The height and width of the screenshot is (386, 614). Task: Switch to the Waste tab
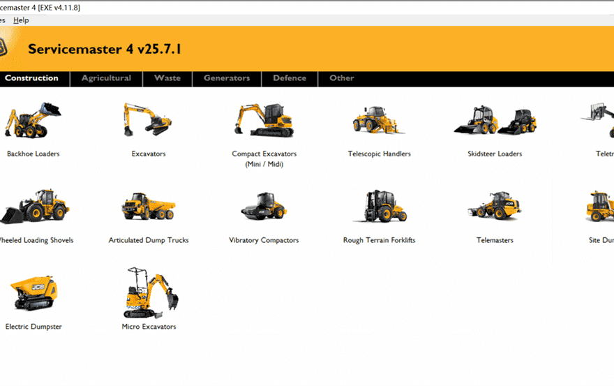click(x=167, y=78)
